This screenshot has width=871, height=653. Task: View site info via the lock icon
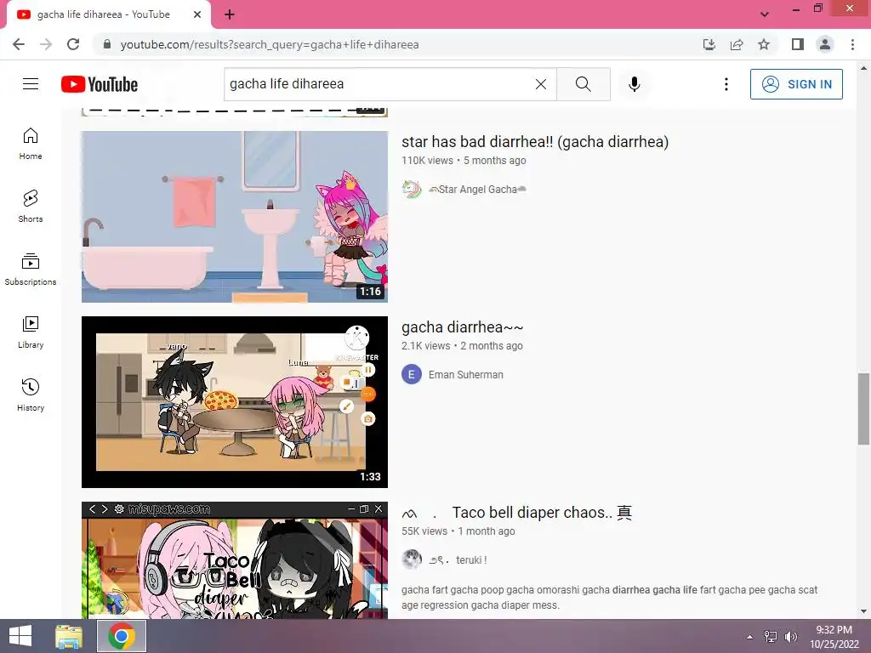point(107,44)
